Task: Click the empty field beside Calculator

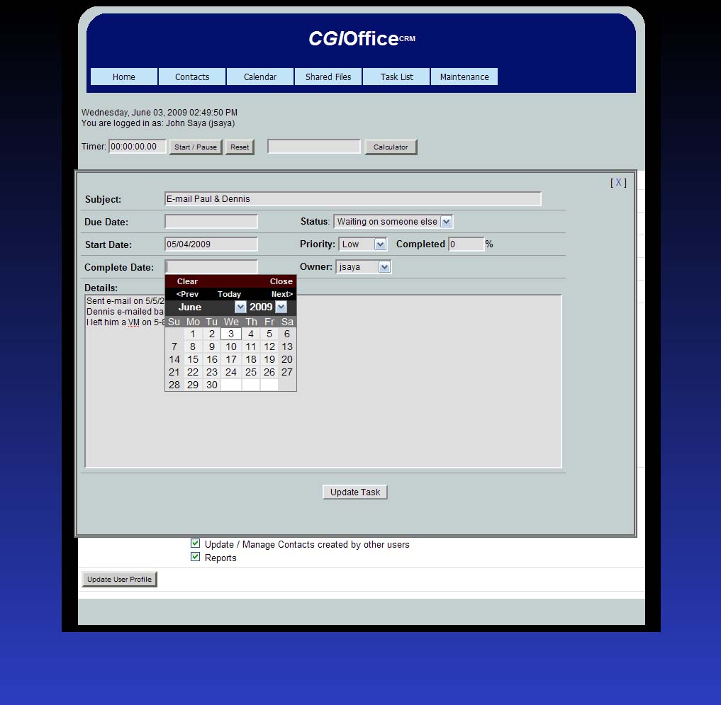Action: (x=313, y=147)
